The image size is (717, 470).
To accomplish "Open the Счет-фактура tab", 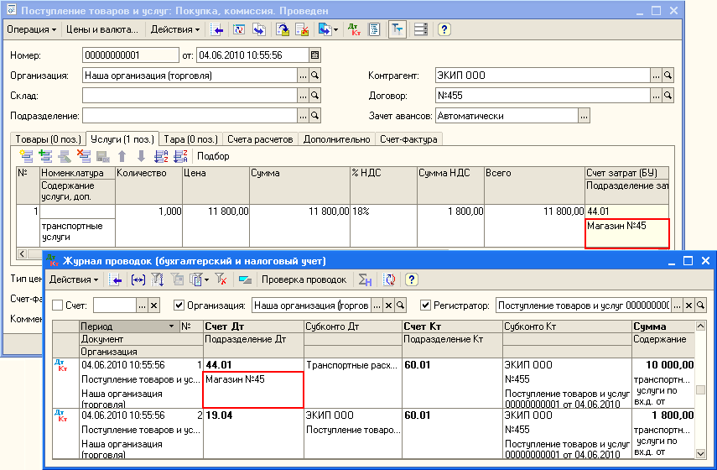I will pos(408,138).
